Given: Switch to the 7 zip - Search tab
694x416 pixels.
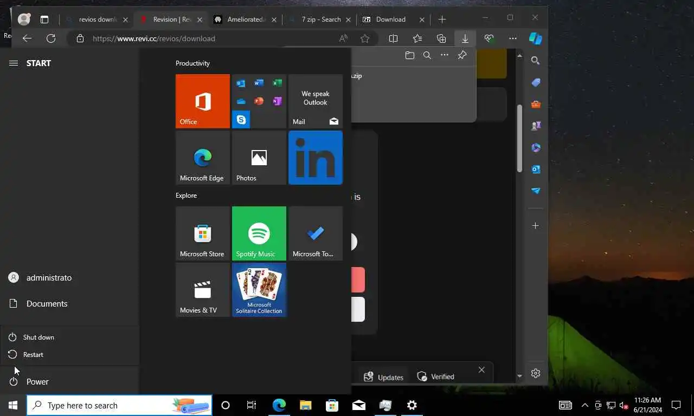Looking at the screenshot, I should pos(320,19).
